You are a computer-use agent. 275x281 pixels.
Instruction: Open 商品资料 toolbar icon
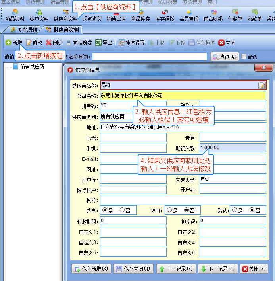point(15,15)
